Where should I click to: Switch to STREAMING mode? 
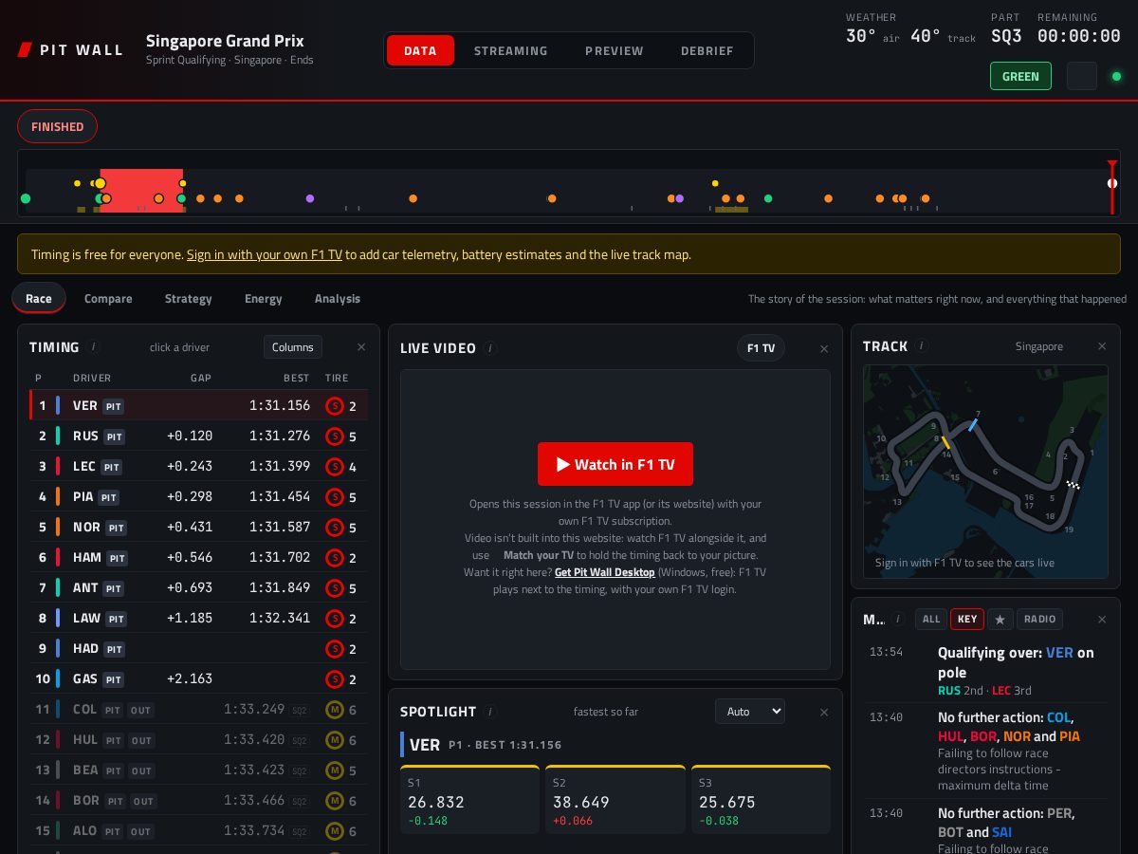click(511, 50)
